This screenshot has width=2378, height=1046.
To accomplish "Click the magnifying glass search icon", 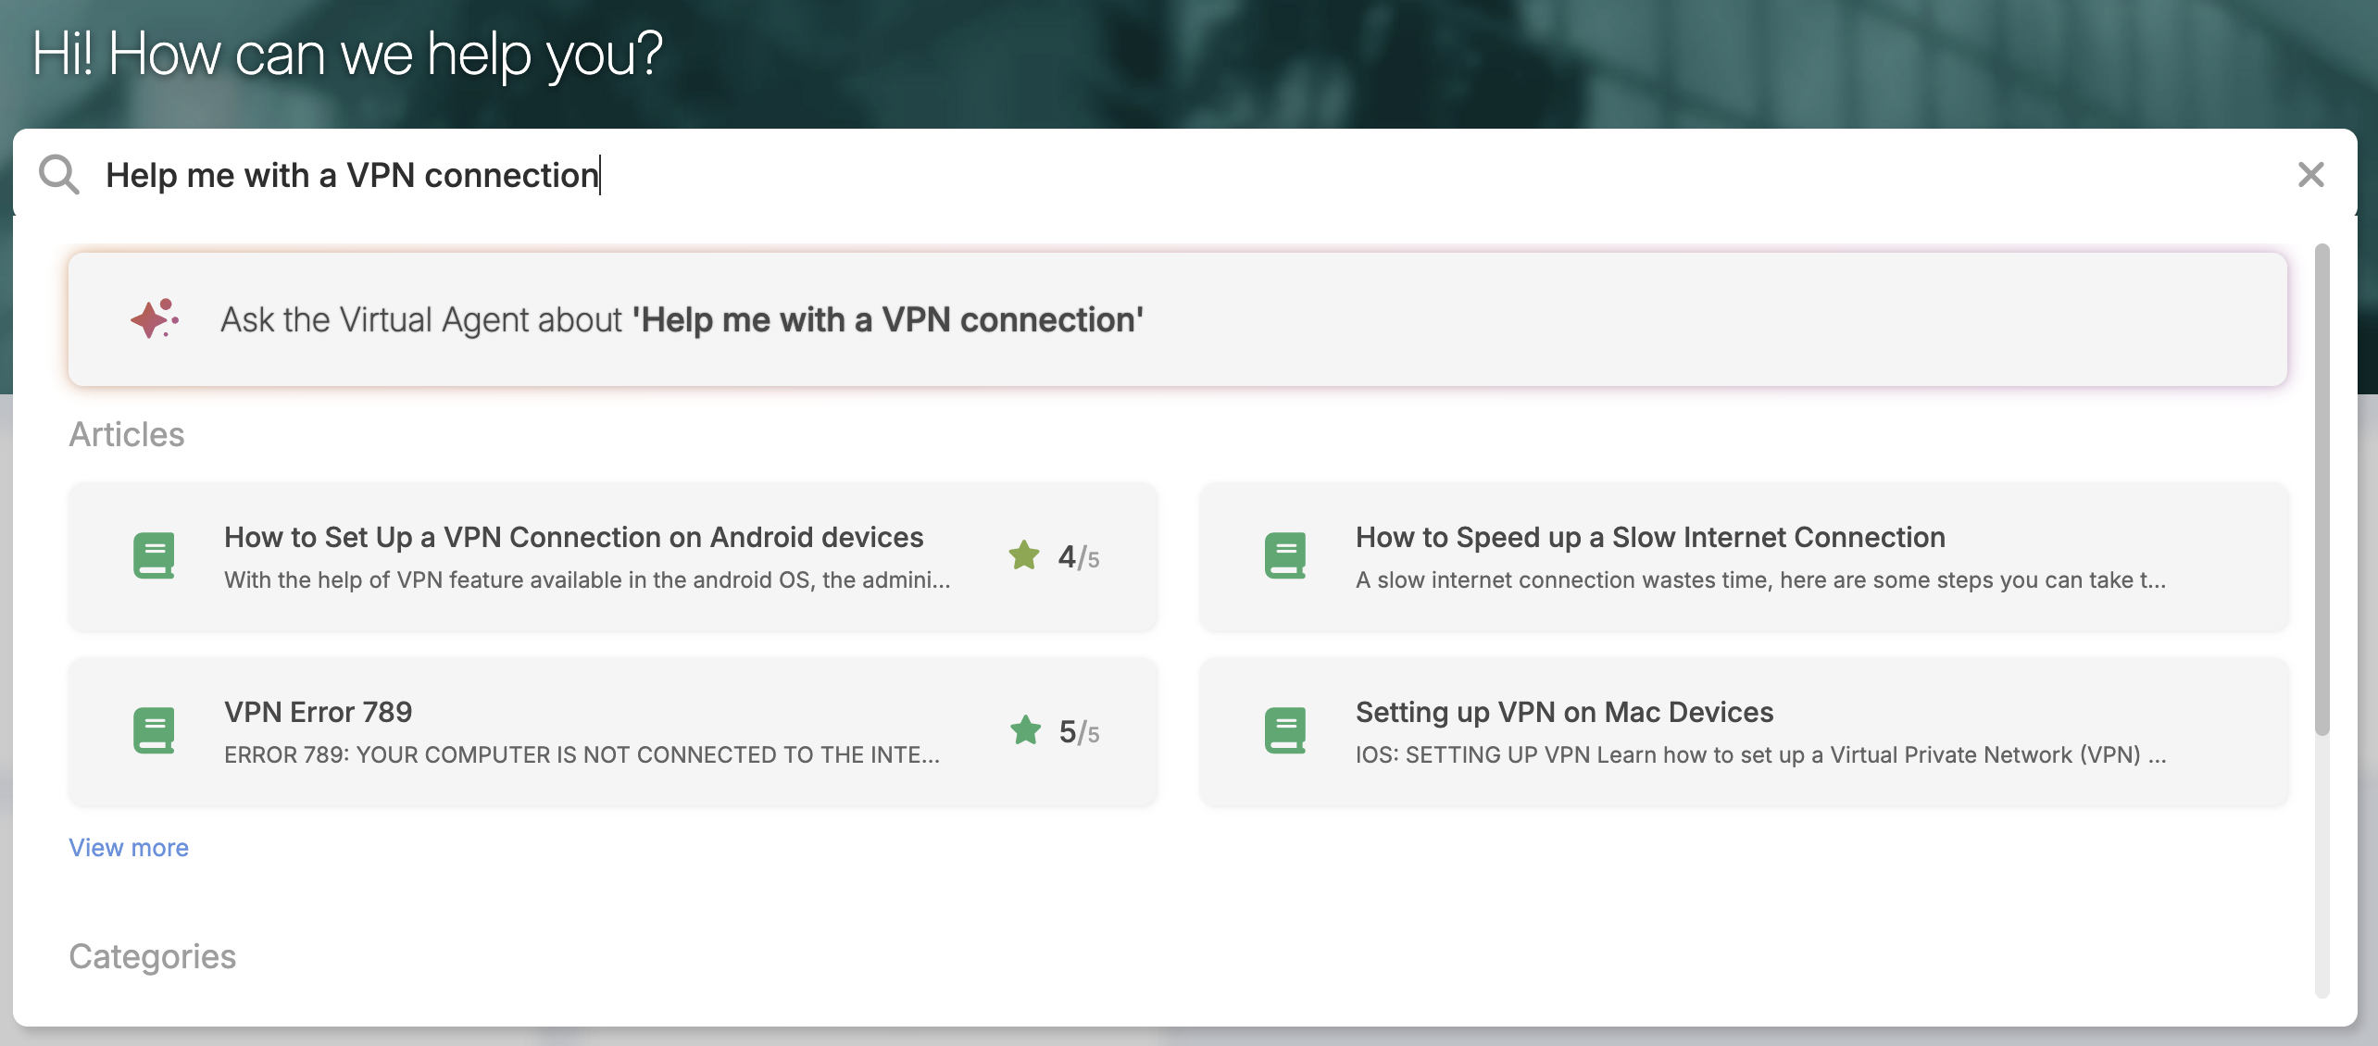I will point(59,174).
